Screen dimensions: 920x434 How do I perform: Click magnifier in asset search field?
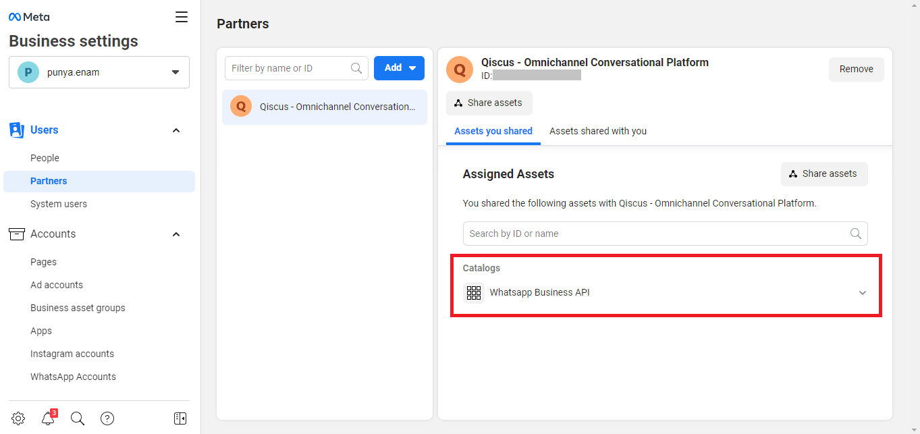(x=856, y=234)
